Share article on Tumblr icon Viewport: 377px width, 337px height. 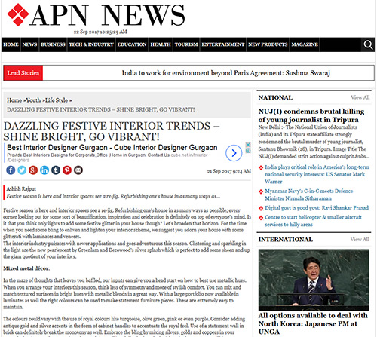coord(56,170)
